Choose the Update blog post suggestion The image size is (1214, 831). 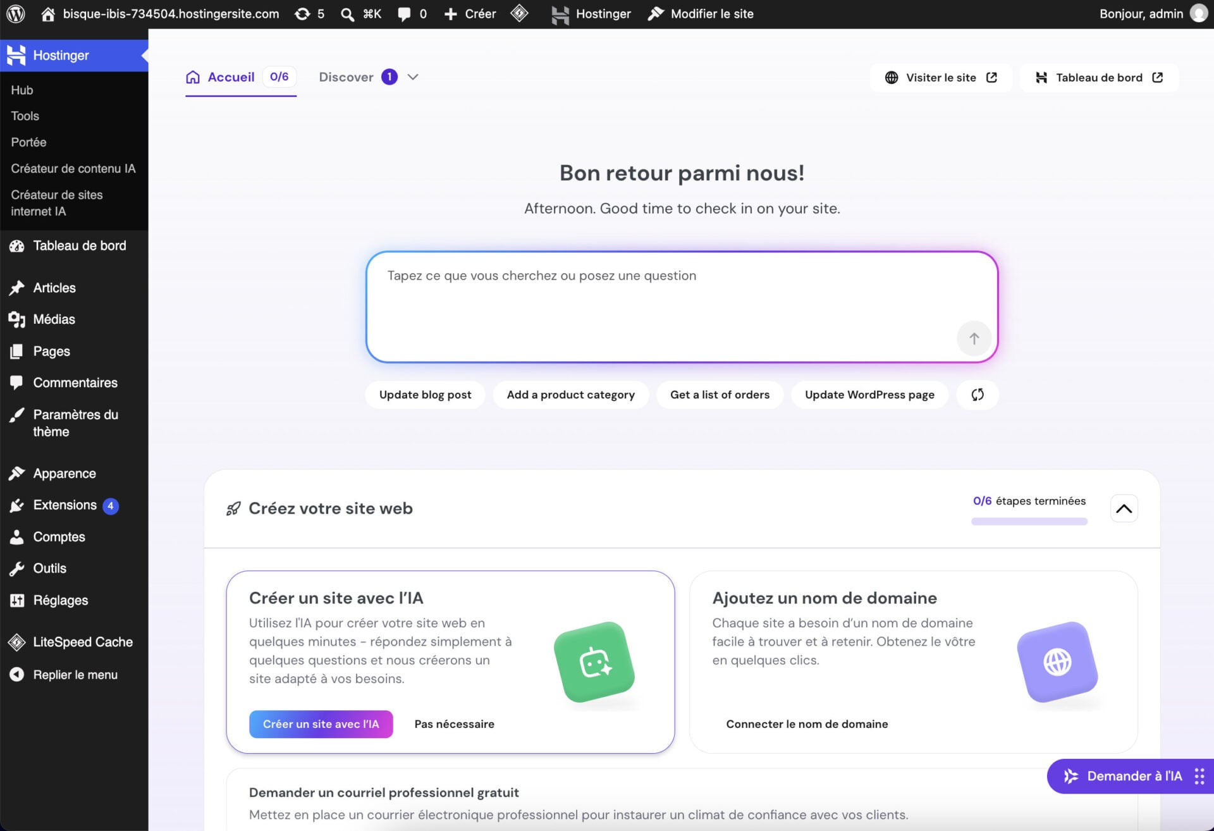425,395
